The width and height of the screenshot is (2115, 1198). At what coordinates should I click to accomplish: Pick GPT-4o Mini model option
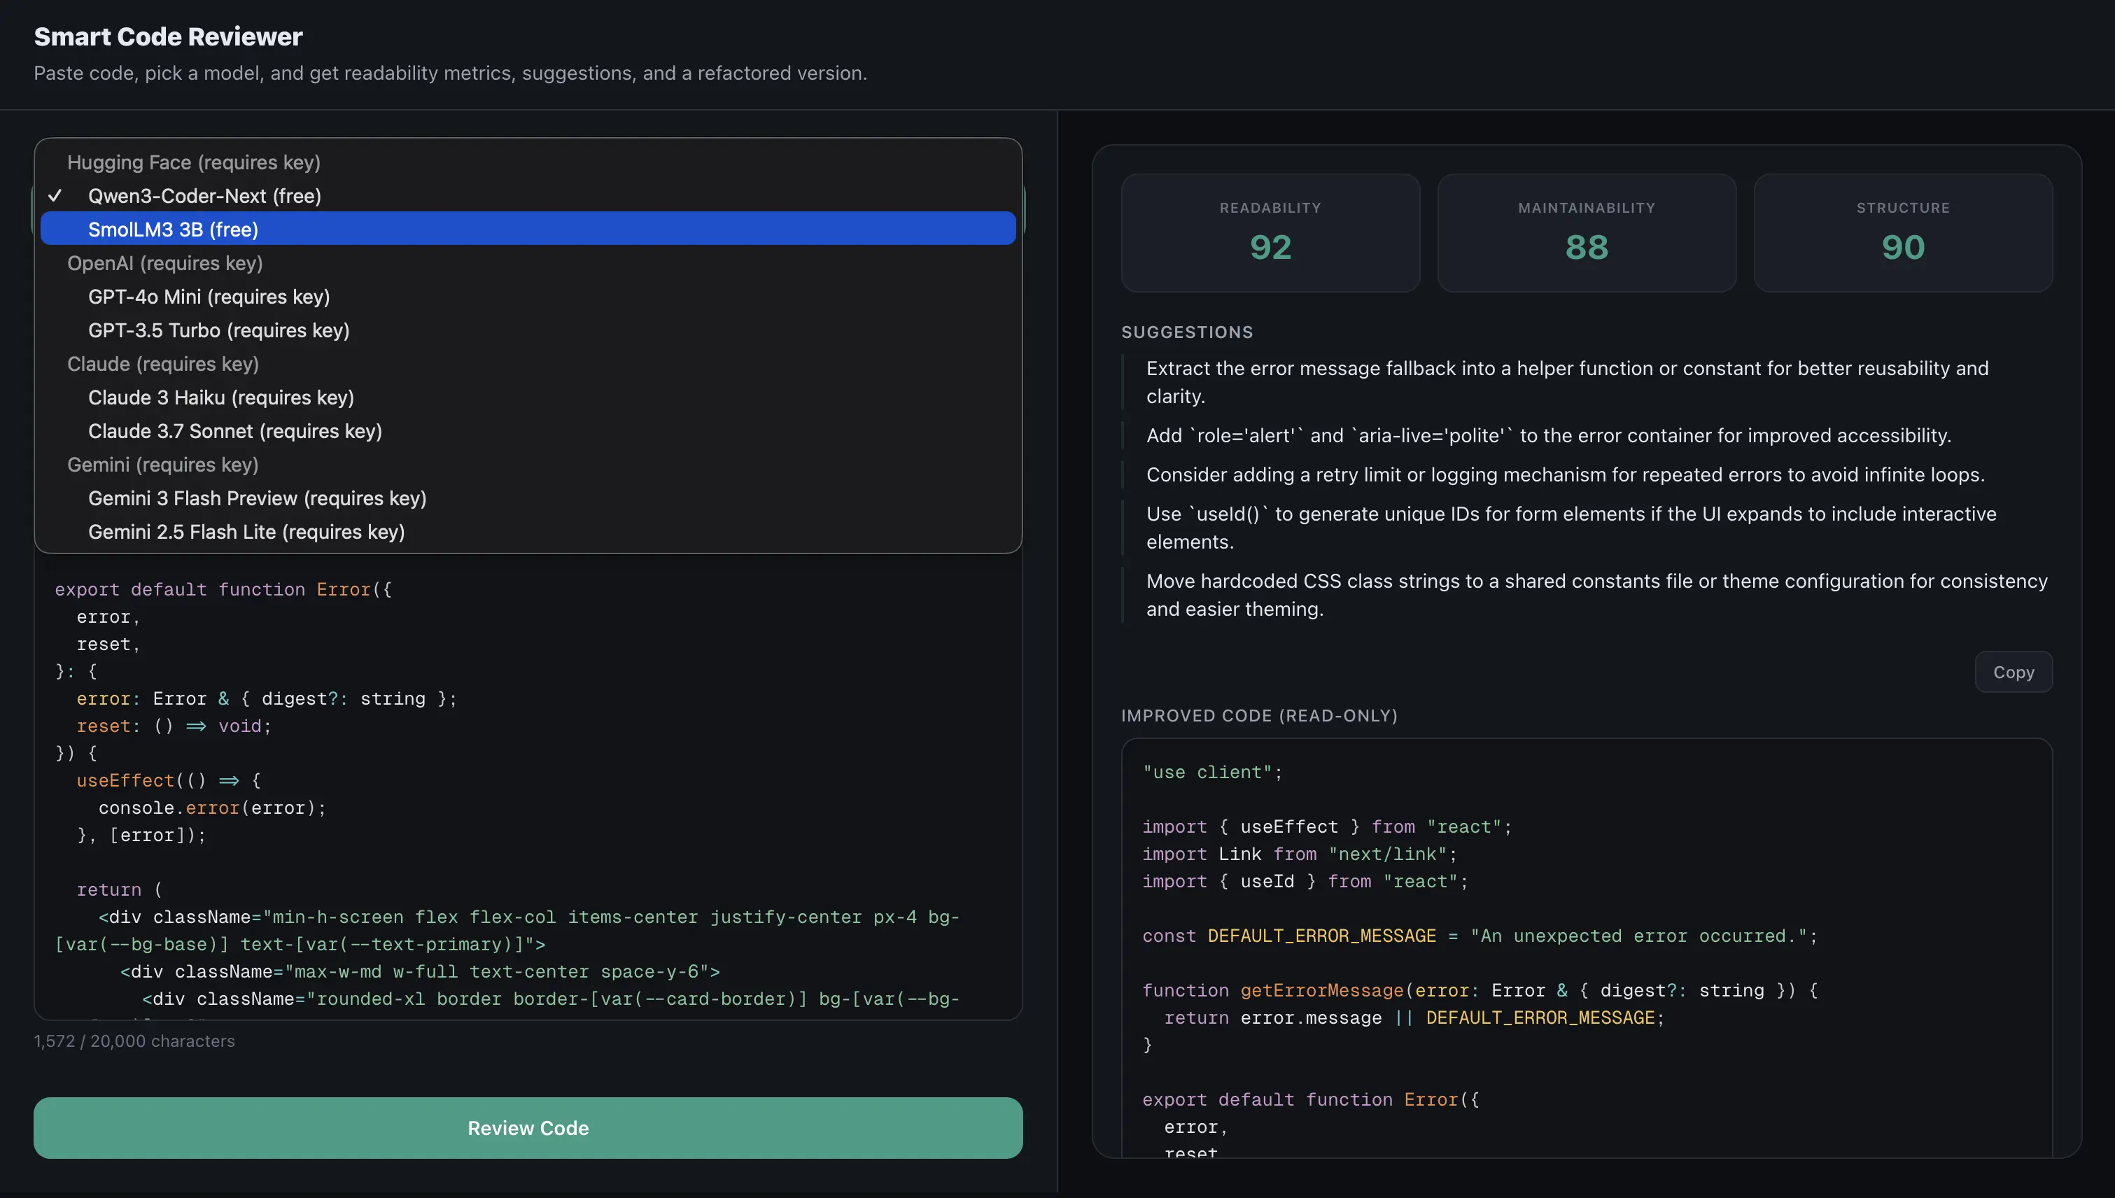coord(208,297)
